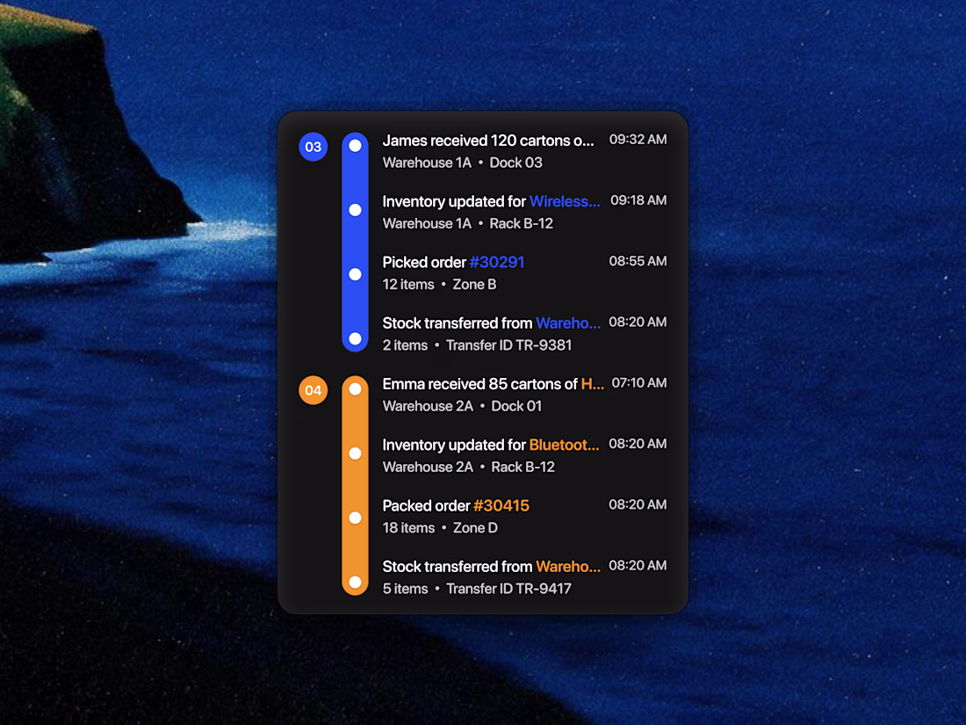Click the 08:20 AM timestamp on the Bluetooth inventory entry
Viewport: 966px width, 725px height.
point(638,444)
